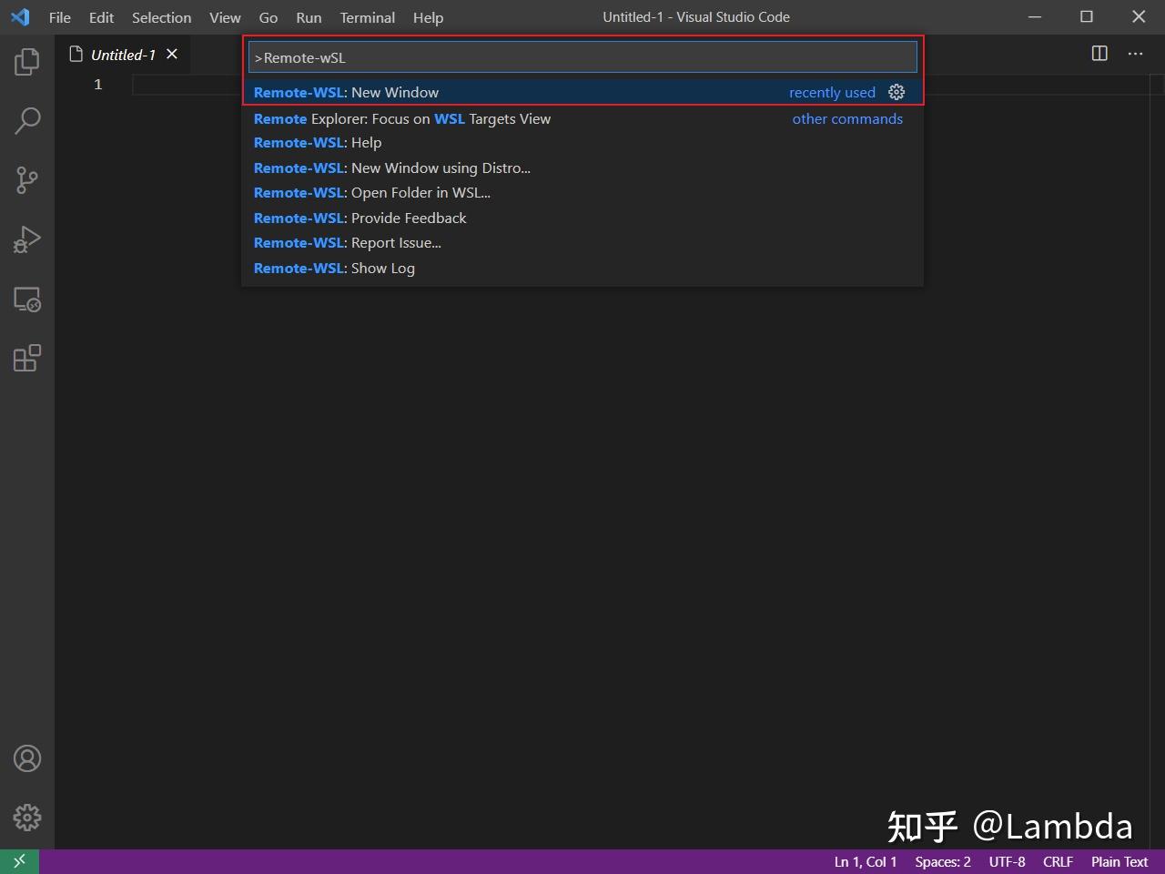Open the editor more actions ellipsis menu

click(1135, 54)
